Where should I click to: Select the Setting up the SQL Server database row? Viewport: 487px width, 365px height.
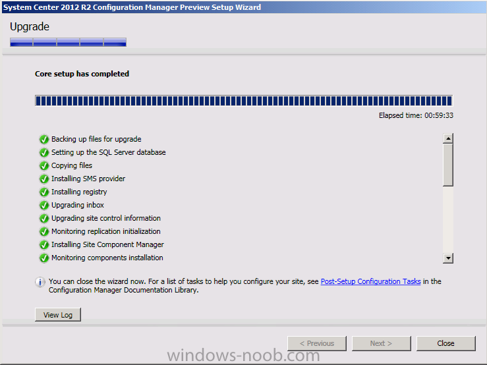coord(103,153)
